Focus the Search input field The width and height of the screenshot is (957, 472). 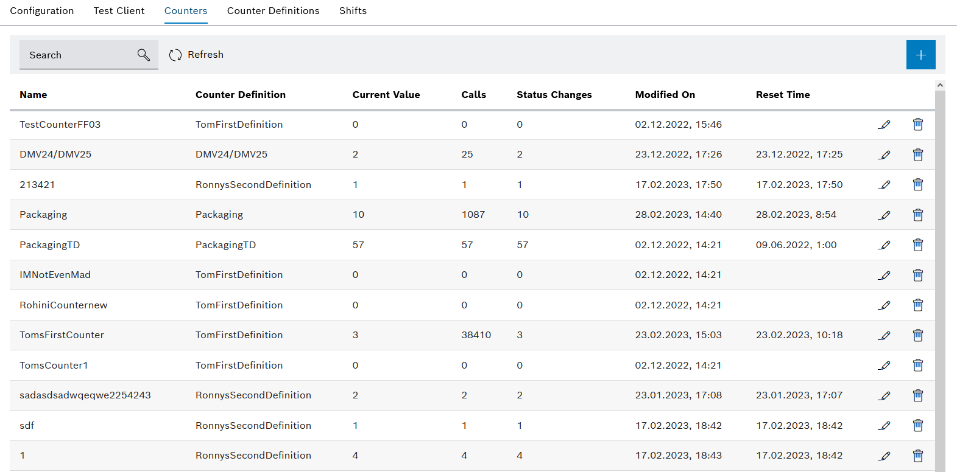pyautogui.click(x=76, y=55)
